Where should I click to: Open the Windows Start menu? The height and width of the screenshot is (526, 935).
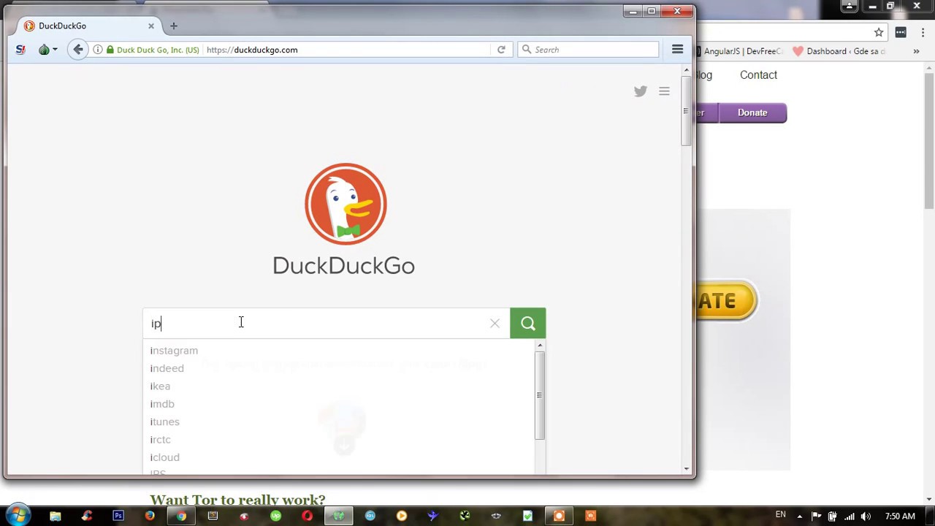[x=18, y=516]
